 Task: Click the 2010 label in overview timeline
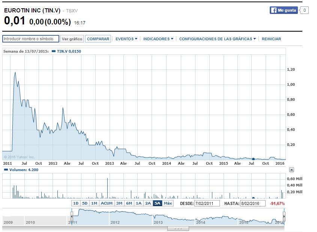coord(30,223)
